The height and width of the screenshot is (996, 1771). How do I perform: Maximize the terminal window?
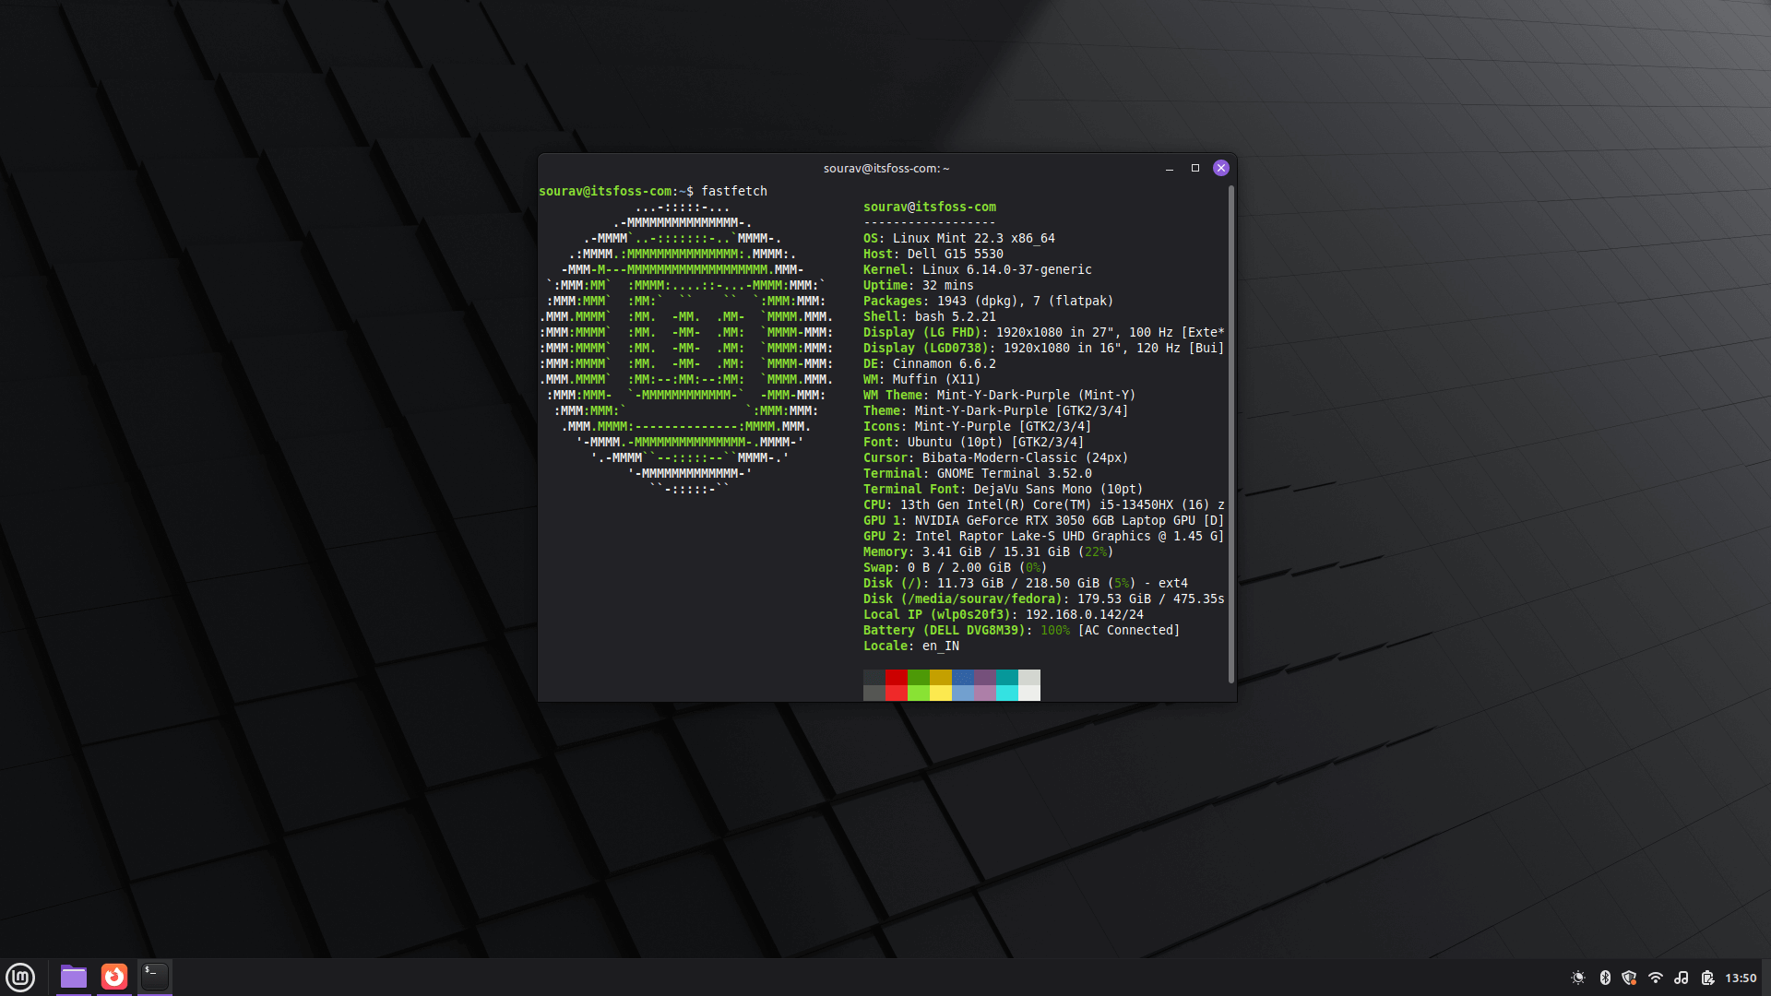(x=1195, y=168)
